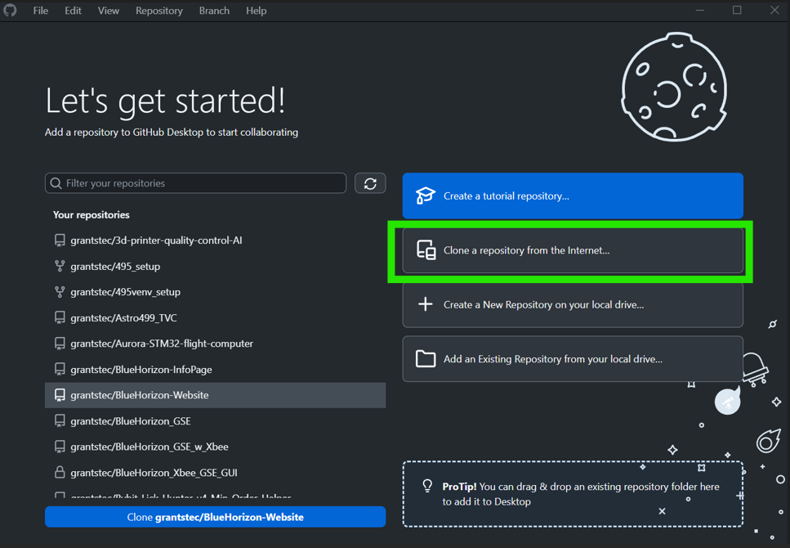Select grantstec/3d-printer-quality-control-AI repository
The image size is (790, 548).
point(215,240)
